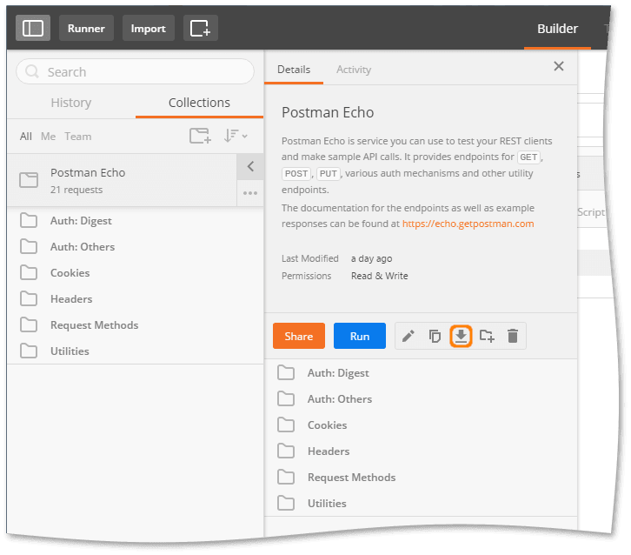Filter collections by Team
The height and width of the screenshot is (555, 631).
[78, 137]
